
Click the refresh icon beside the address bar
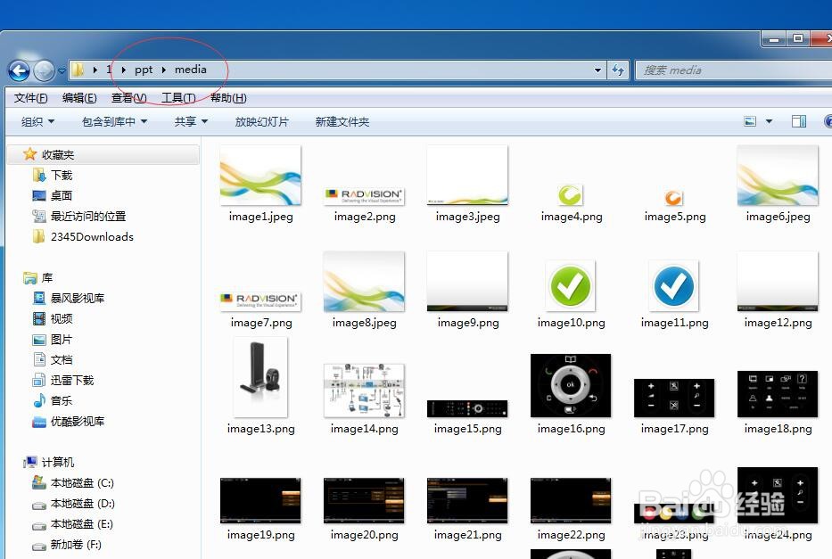(618, 70)
